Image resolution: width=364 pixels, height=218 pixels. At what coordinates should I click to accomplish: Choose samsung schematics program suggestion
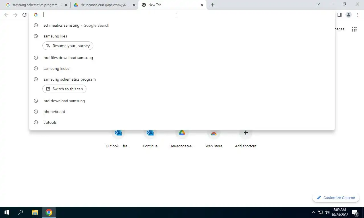[182, 79]
